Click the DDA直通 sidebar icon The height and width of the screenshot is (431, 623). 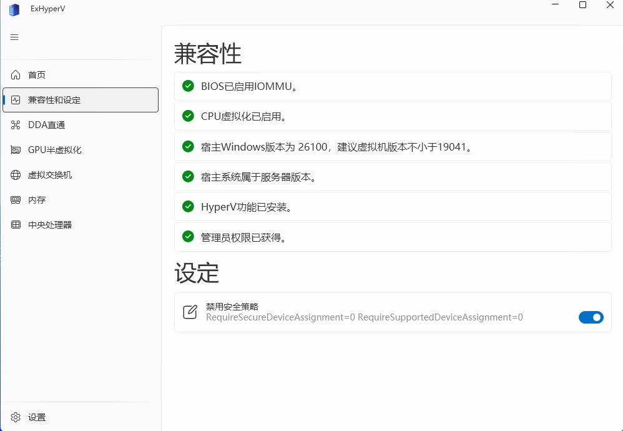(x=16, y=125)
